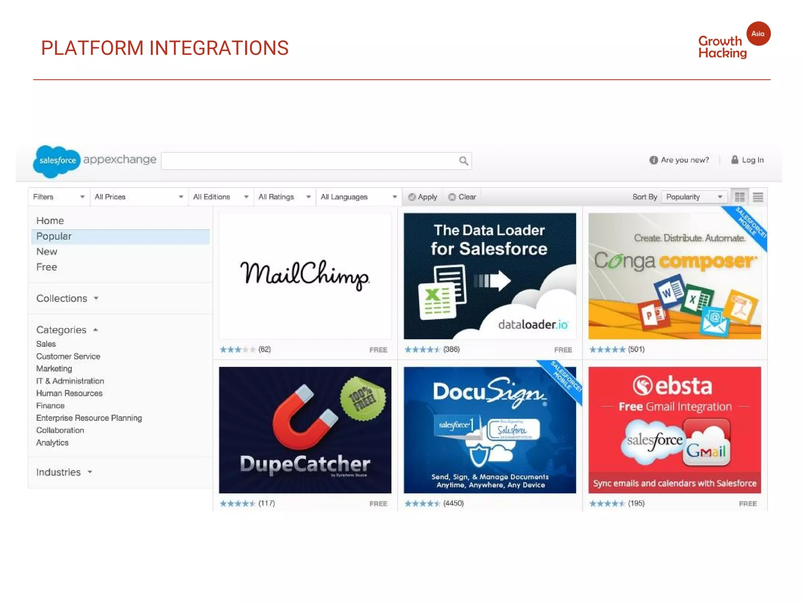Open the All Ratings dropdown
This screenshot has width=804, height=603.
coord(285,197)
